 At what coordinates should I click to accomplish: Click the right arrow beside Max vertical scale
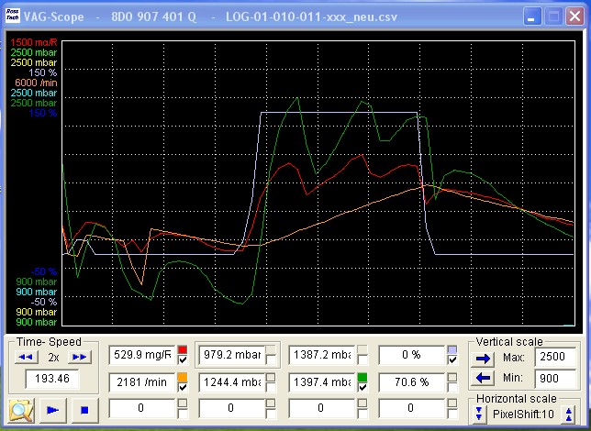pos(483,359)
